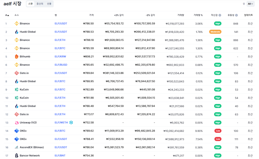
Task: Click the blue icon beside ELF/WETH
Action: (71, 122)
